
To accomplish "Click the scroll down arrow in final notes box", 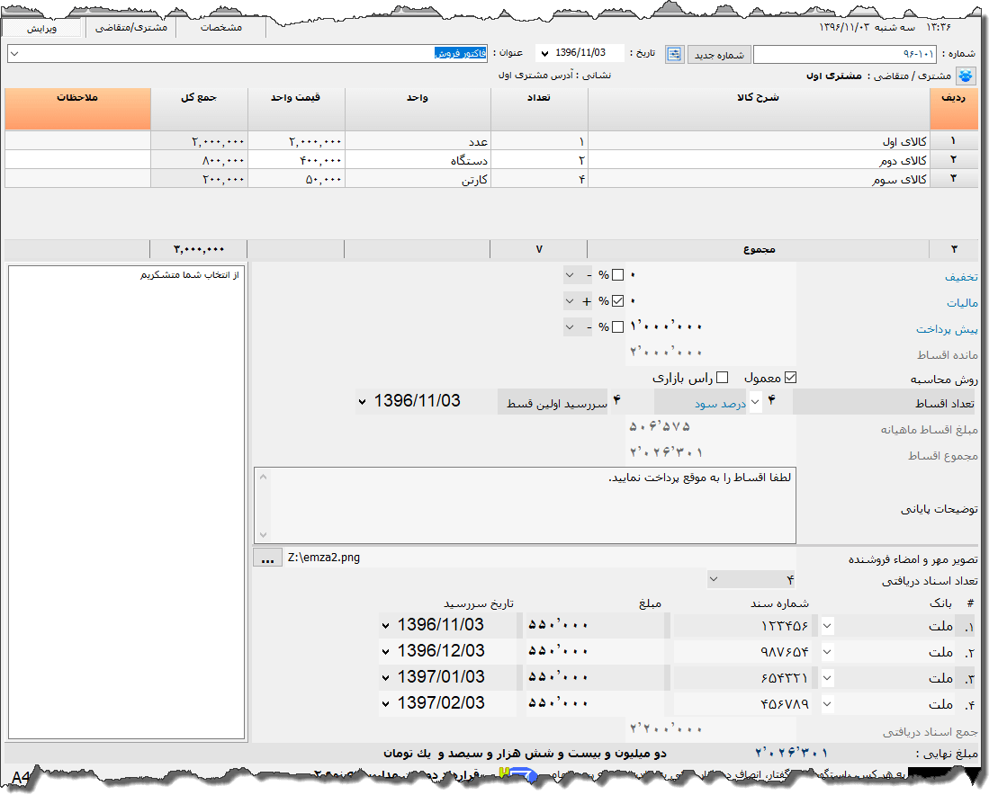I will (263, 534).
